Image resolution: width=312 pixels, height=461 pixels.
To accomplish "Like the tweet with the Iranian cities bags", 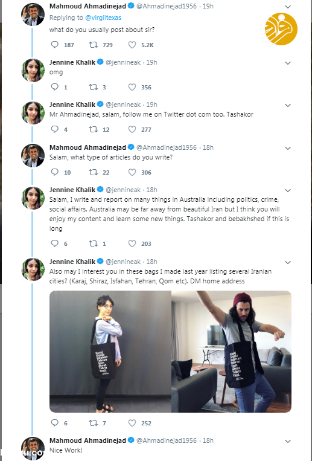I will pos(132,423).
